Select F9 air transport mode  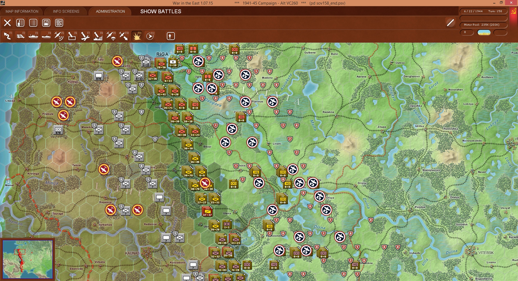(111, 36)
